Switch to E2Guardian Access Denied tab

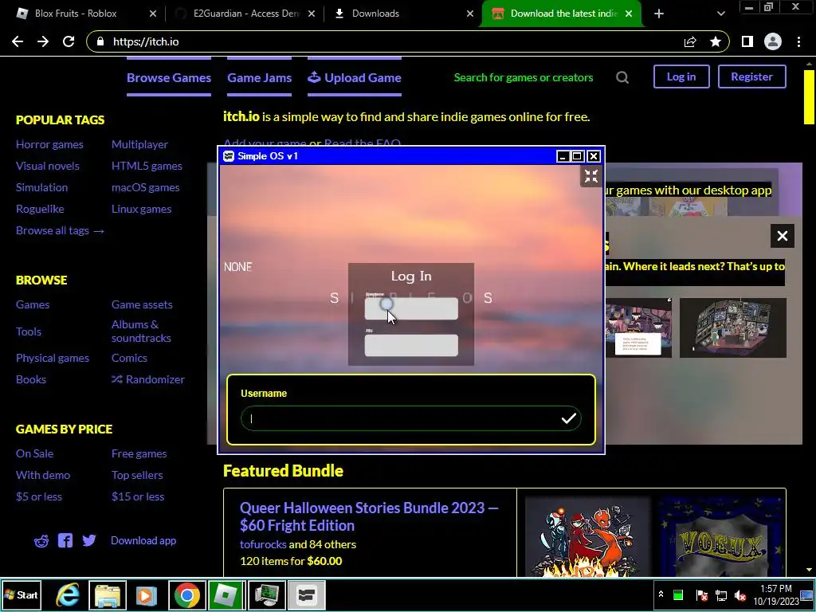pos(245,14)
